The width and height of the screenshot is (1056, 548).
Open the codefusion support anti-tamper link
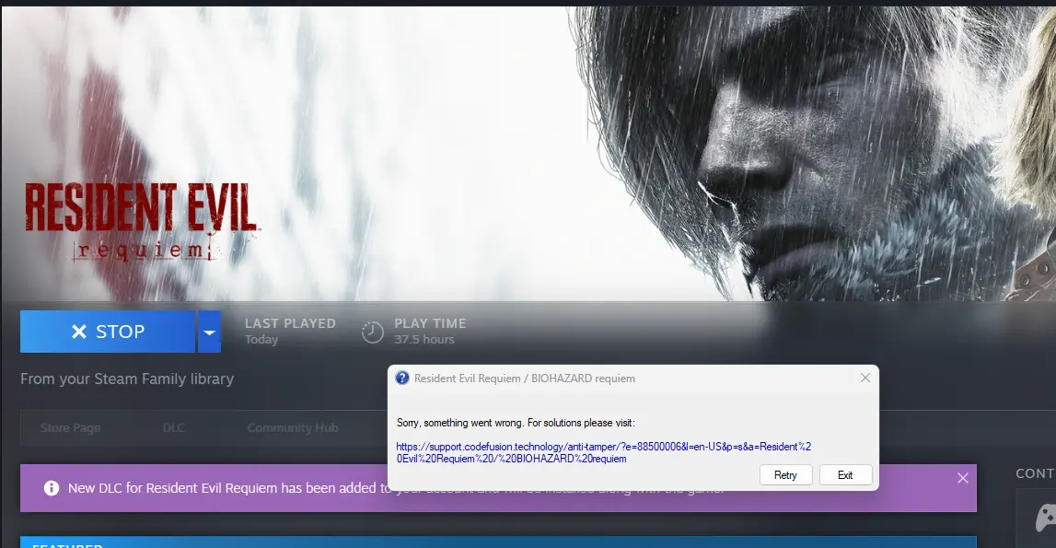point(603,452)
